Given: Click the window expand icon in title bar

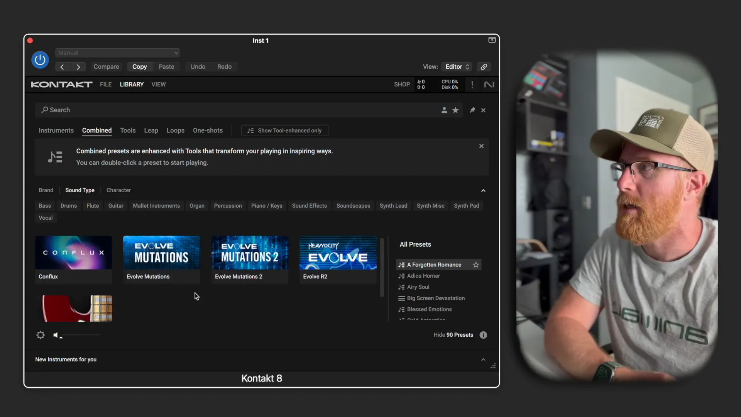Looking at the screenshot, I should (492, 40).
